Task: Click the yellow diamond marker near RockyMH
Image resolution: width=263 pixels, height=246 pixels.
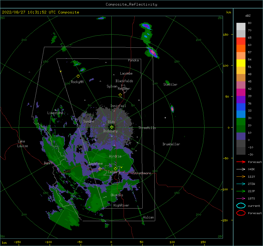Action: 78,76
